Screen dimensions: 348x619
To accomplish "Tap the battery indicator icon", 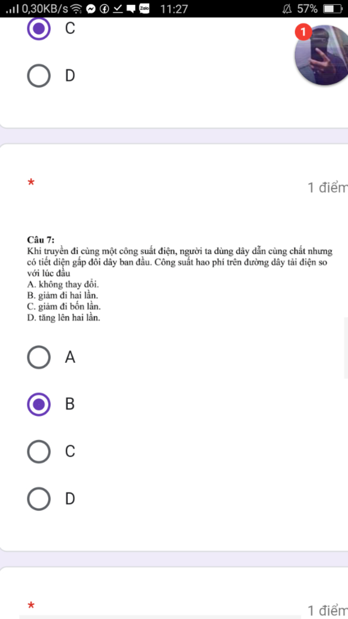I will click(x=333, y=9).
